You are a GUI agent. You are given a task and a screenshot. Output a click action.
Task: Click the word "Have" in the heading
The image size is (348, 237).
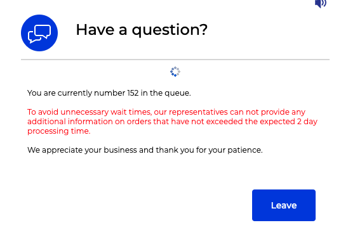[x=95, y=30]
